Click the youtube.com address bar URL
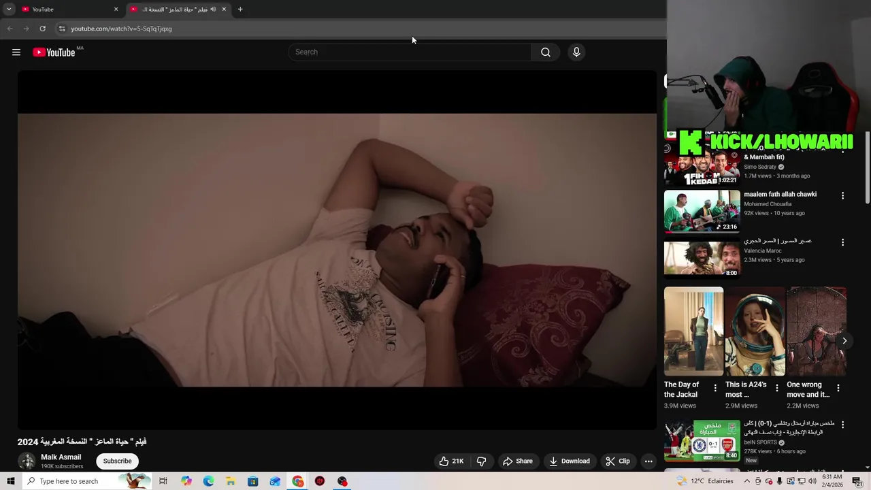 tap(121, 29)
